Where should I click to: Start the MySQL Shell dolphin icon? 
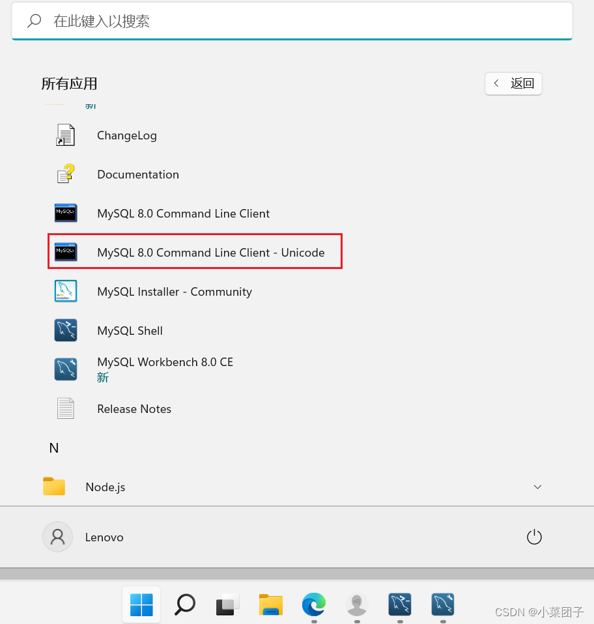66,330
